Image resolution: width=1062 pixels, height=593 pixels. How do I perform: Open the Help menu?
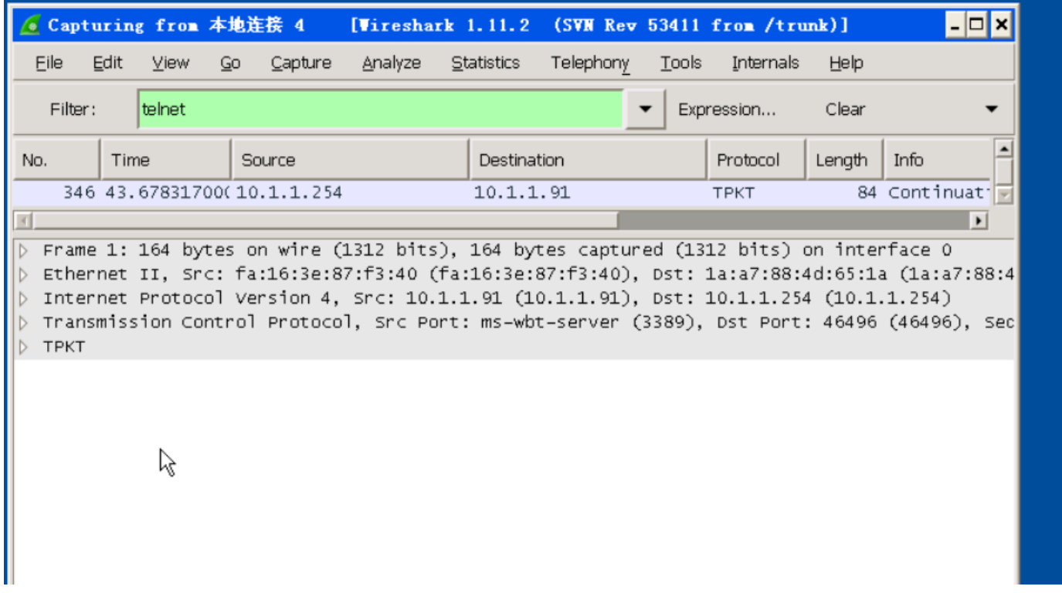pyautogui.click(x=846, y=63)
